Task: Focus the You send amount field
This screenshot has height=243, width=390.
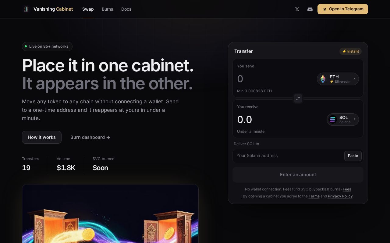Action: [274, 79]
